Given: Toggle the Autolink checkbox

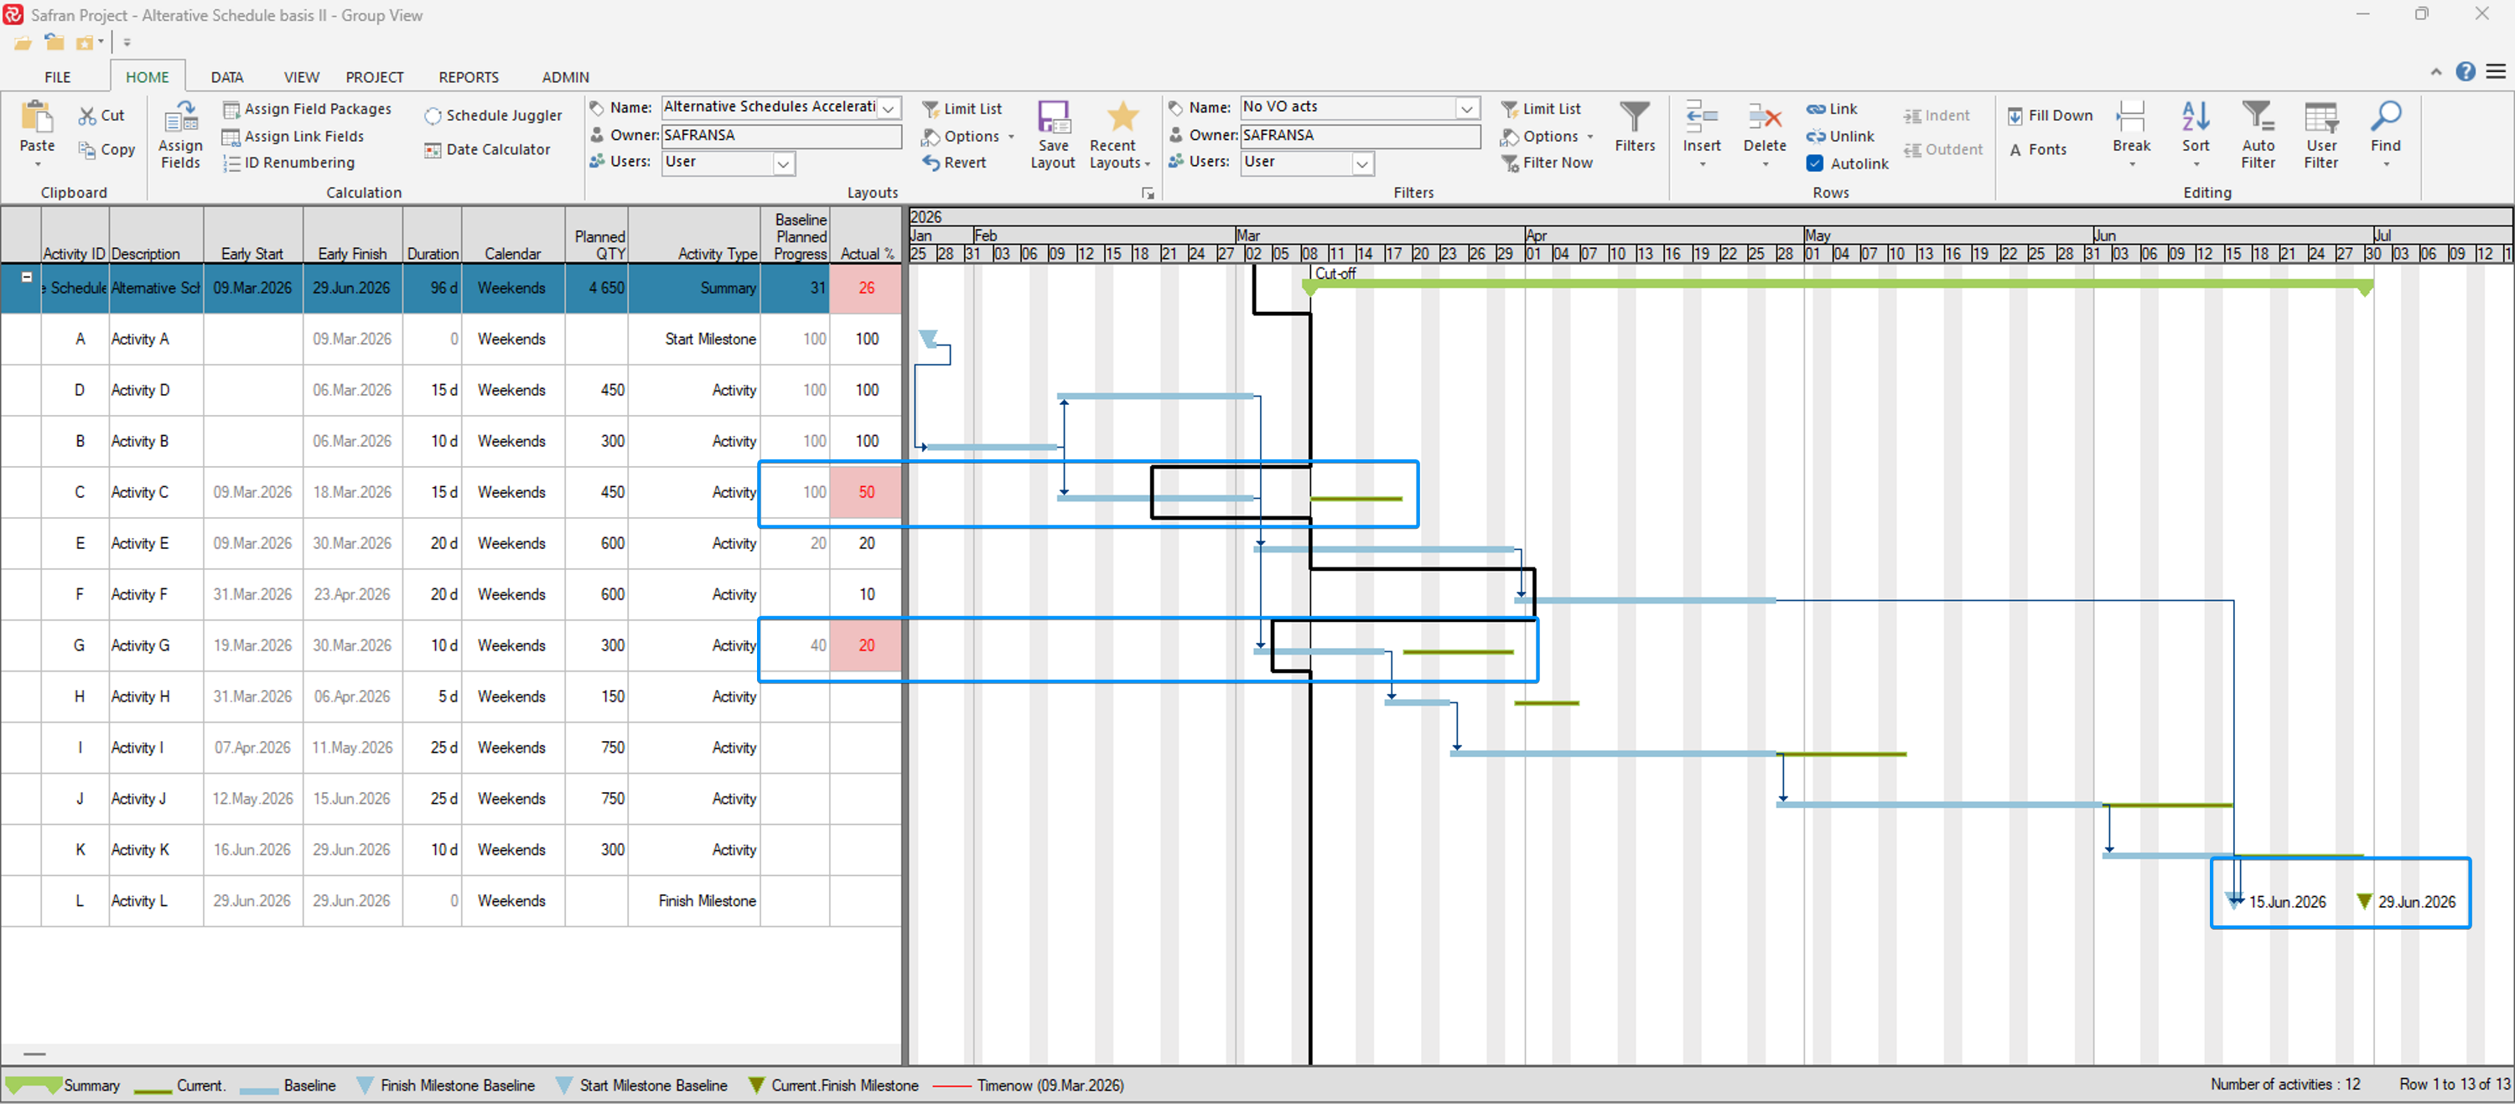Looking at the screenshot, I should click(1814, 163).
